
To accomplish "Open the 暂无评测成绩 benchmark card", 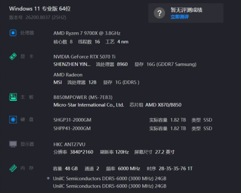I will [186, 13].
